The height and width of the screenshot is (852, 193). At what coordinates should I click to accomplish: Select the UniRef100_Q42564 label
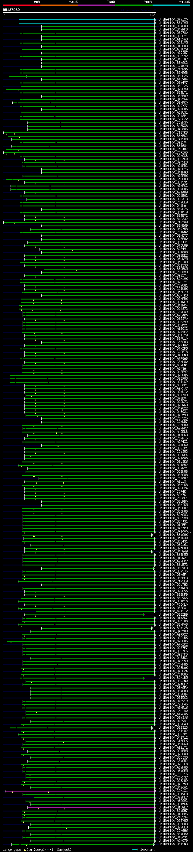173,99
